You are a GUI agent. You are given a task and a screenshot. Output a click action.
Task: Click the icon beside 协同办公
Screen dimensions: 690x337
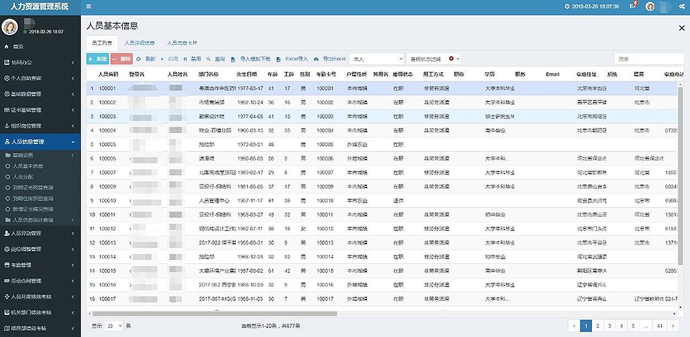(x=6, y=63)
